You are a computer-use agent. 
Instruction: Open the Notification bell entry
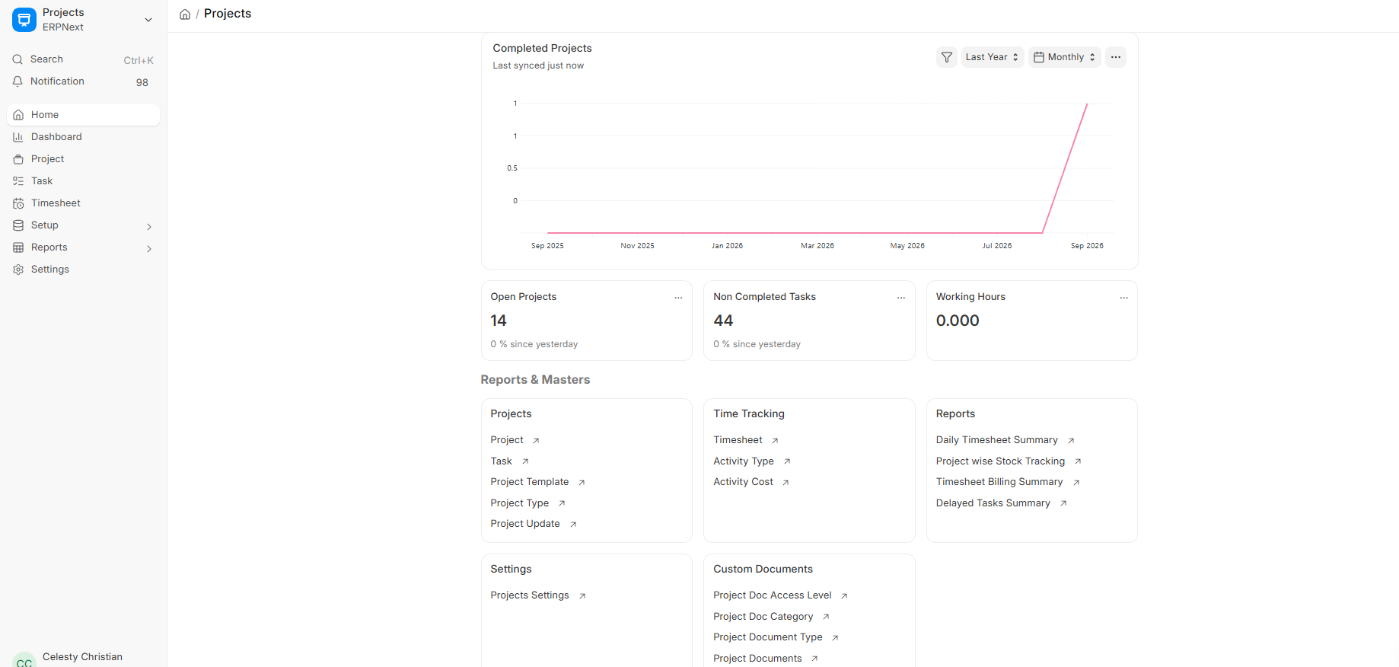pos(83,81)
